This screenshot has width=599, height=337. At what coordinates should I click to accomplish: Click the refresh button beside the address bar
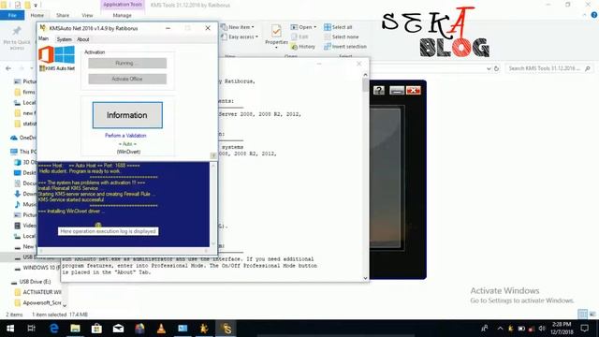[x=497, y=68]
